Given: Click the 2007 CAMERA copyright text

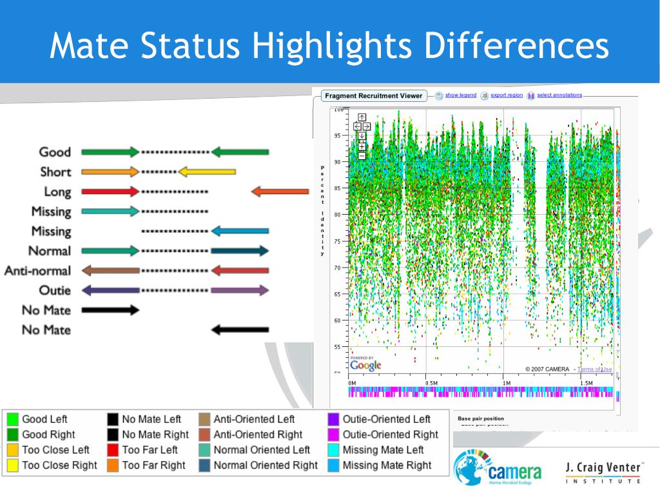Looking at the screenshot, I should point(547,369).
